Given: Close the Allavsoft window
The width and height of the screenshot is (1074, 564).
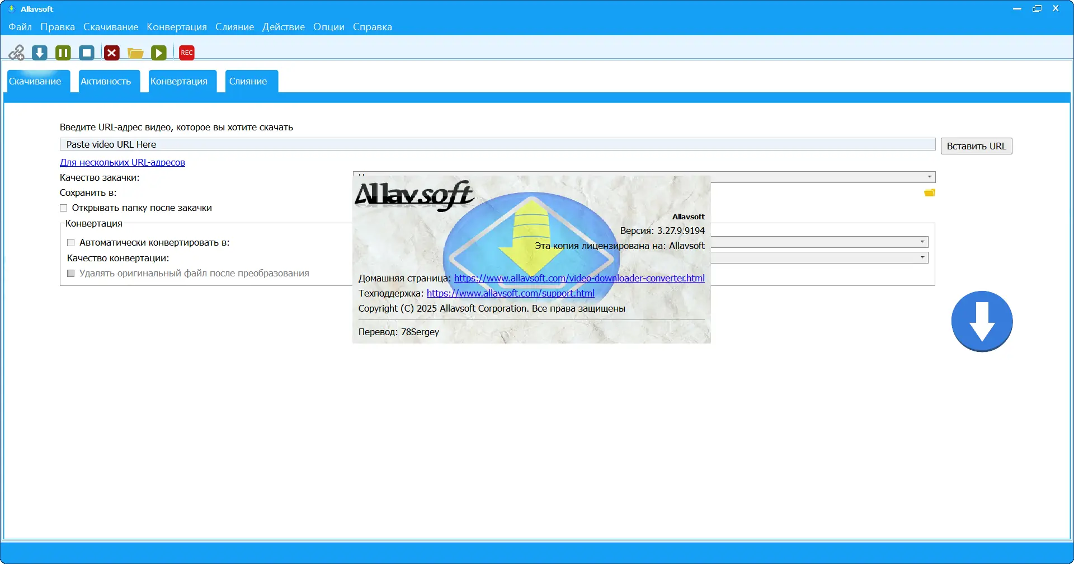Looking at the screenshot, I should pyautogui.click(x=1056, y=9).
